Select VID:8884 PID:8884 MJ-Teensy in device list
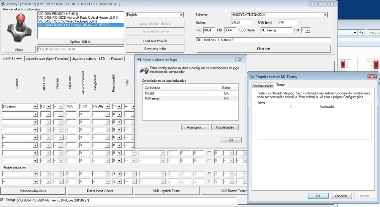This screenshot has width=380, height=207. click(80, 25)
